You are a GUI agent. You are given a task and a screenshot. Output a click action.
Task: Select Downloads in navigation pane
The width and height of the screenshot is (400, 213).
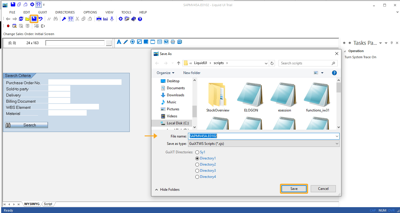(172, 95)
